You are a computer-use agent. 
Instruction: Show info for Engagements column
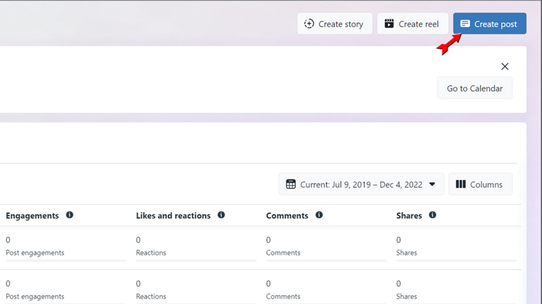[70, 215]
